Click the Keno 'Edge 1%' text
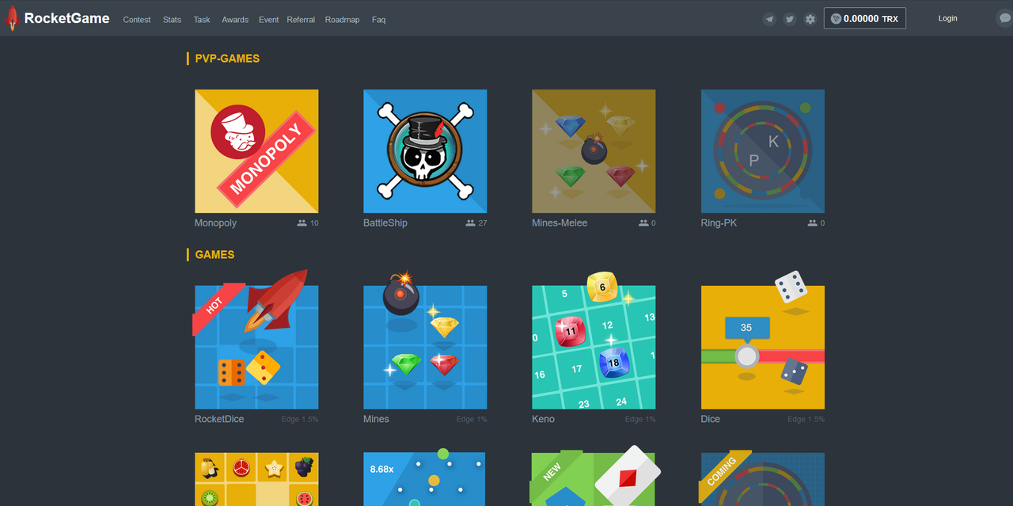This screenshot has height=506, width=1013. (x=640, y=420)
